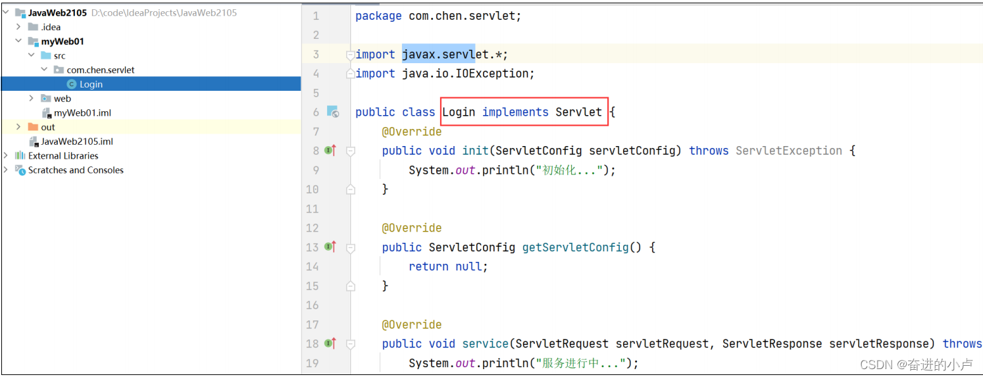This screenshot has width=983, height=377.
Task: Click the @Override annotation on line 17
Action: coord(412,324)
